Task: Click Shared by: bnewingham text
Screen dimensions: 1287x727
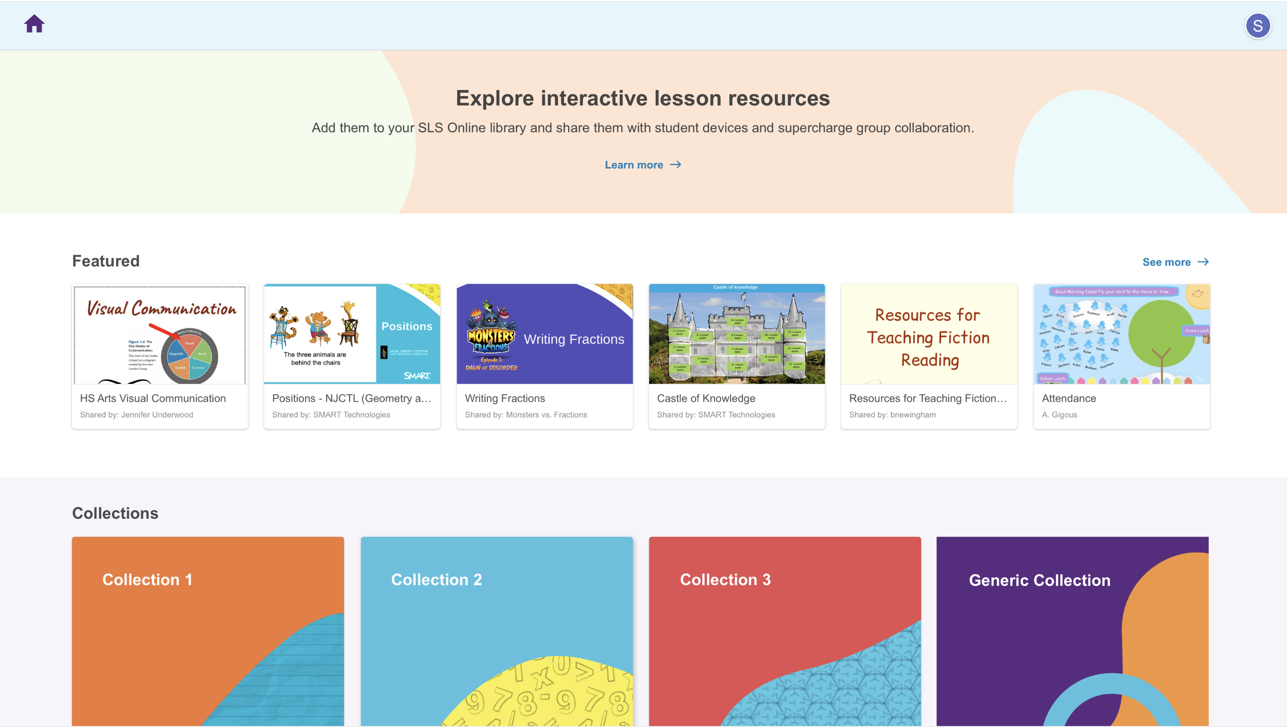Action: point(893,415)
